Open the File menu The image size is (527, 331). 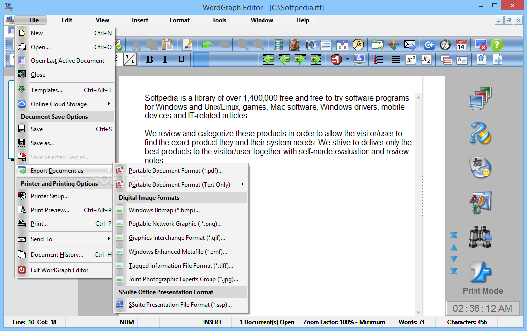tap(34, 20)
